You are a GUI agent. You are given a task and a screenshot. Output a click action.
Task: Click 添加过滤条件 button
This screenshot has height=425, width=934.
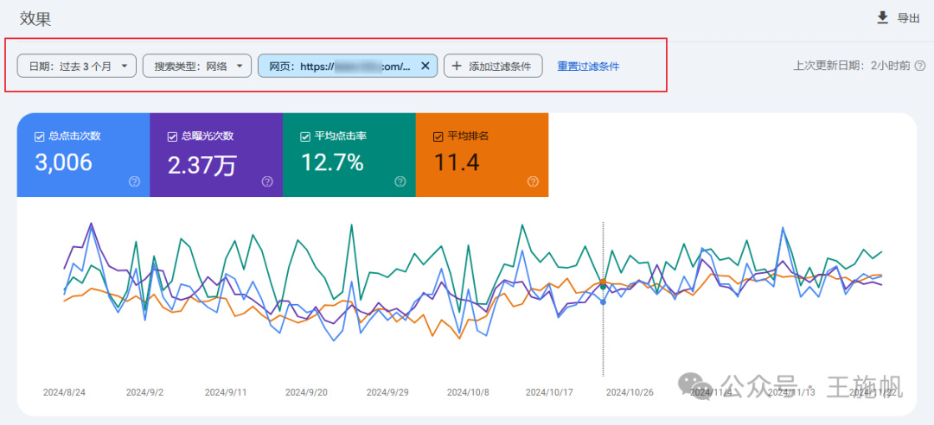click(493, 66)
